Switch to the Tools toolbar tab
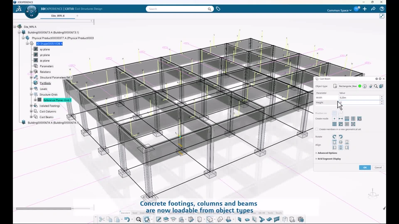The width and height of the screenshot is (399, 224). click(x=270, y=213)
